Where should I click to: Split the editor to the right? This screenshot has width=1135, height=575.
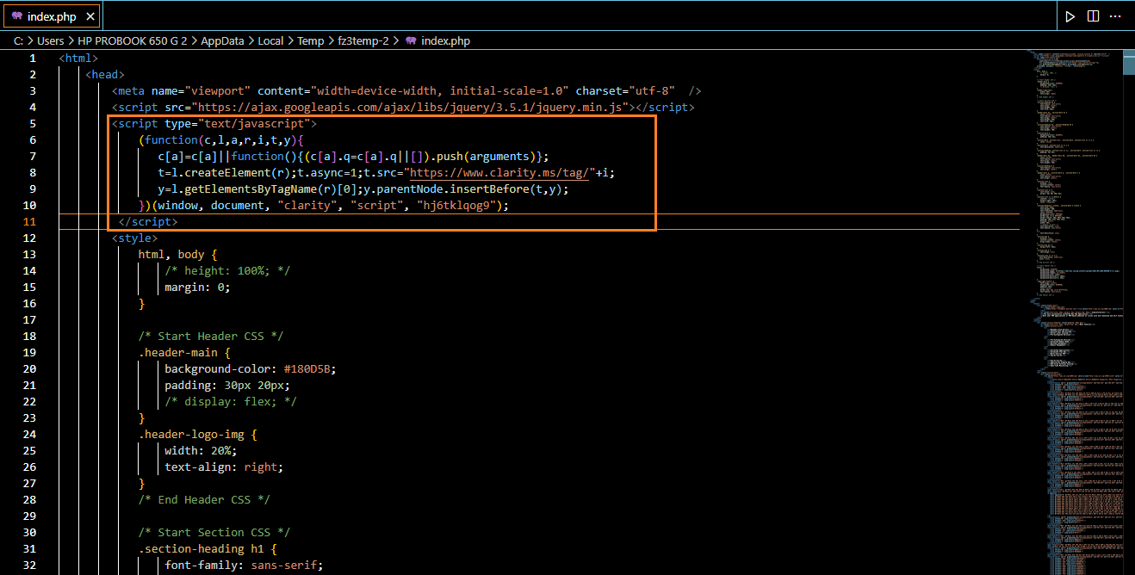[1093, 16]
